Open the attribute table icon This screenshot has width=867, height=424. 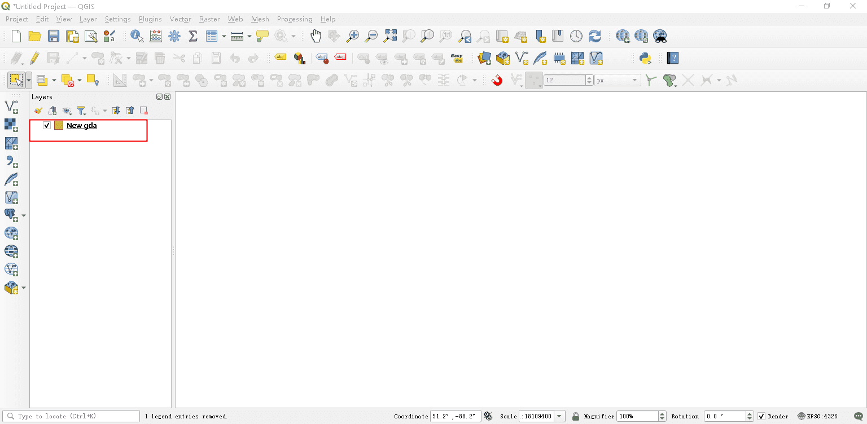coord(212,36)
